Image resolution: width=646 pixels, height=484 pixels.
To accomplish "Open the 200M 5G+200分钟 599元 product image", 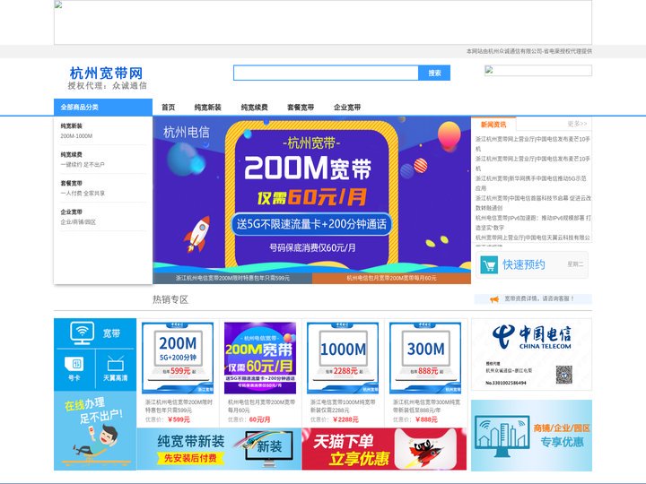I will pos(178,358).
